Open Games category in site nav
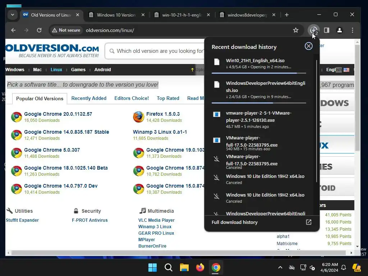The width and height of the screenshot is (368, 276). point(78,69)
